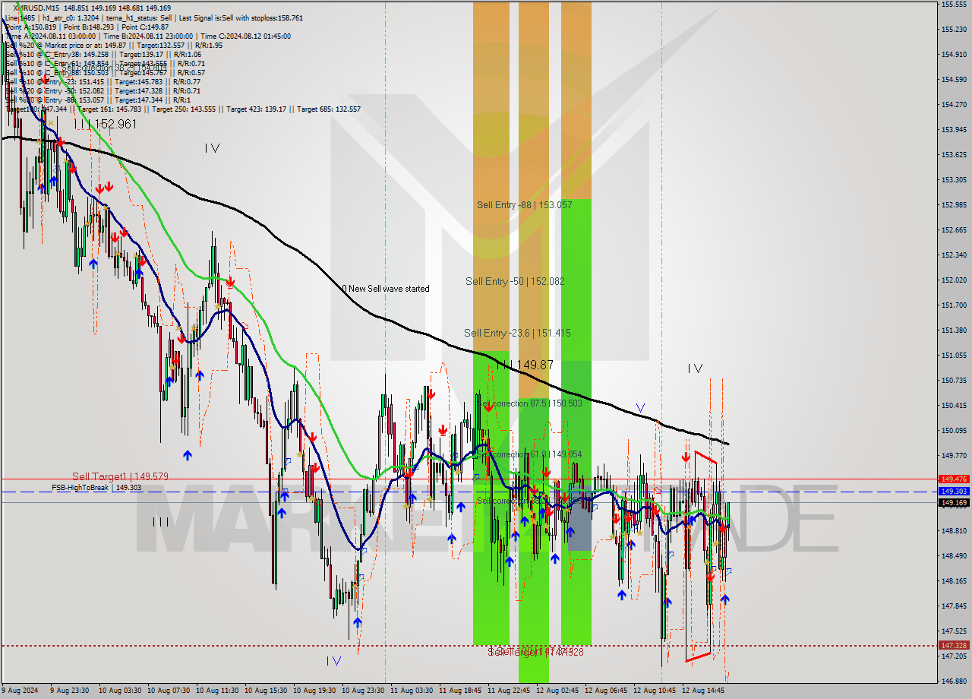The image size is (972, 699).
Task: Click 152.985 on the price axis
Action: (954, 204)
